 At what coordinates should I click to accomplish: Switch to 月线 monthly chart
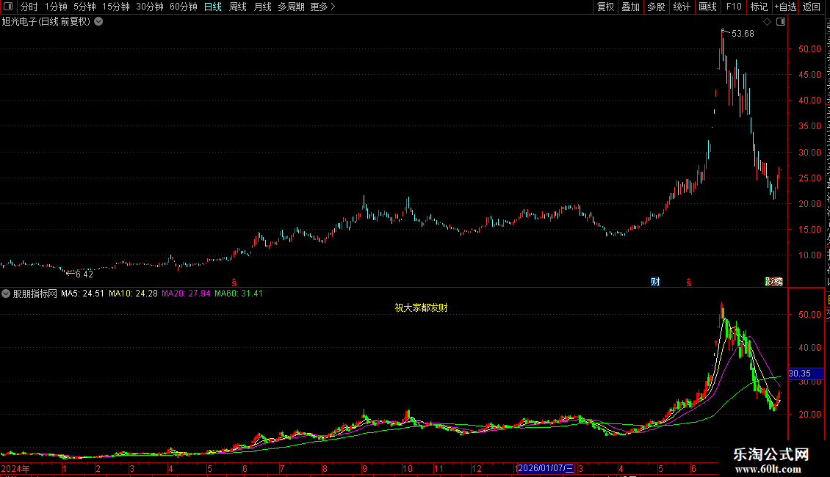coord(262,7)
